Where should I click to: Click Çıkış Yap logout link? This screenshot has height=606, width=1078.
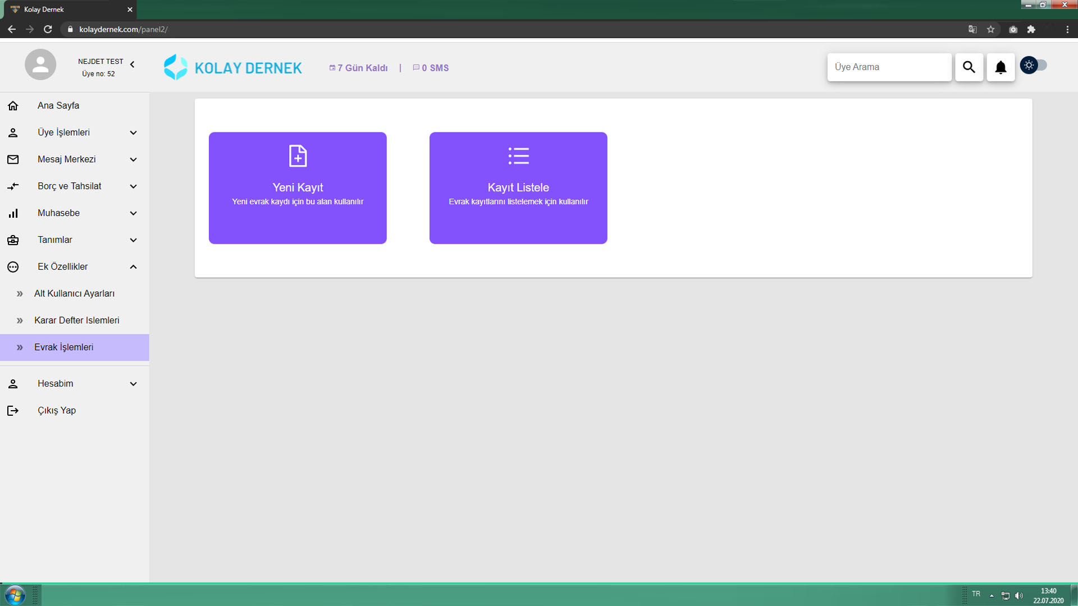(57, 411)
